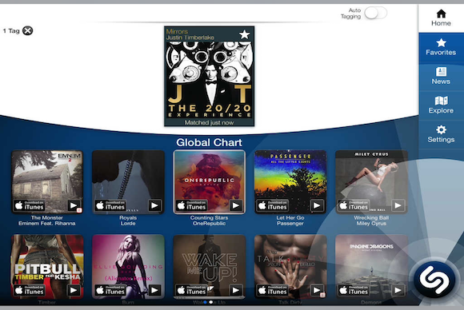Select the Ellie Goulding Burn album cover
Screen dimensions: 464x310
click(x=128, y=267)
